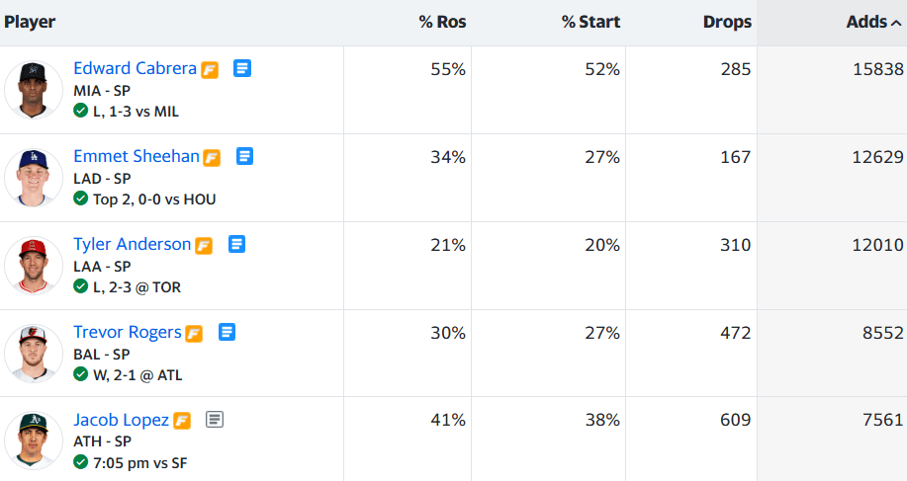Image resolution: width=907 pixels, height=481 pixels.
Task: Sort by the % Ros column header
Action: coord(442,22)
